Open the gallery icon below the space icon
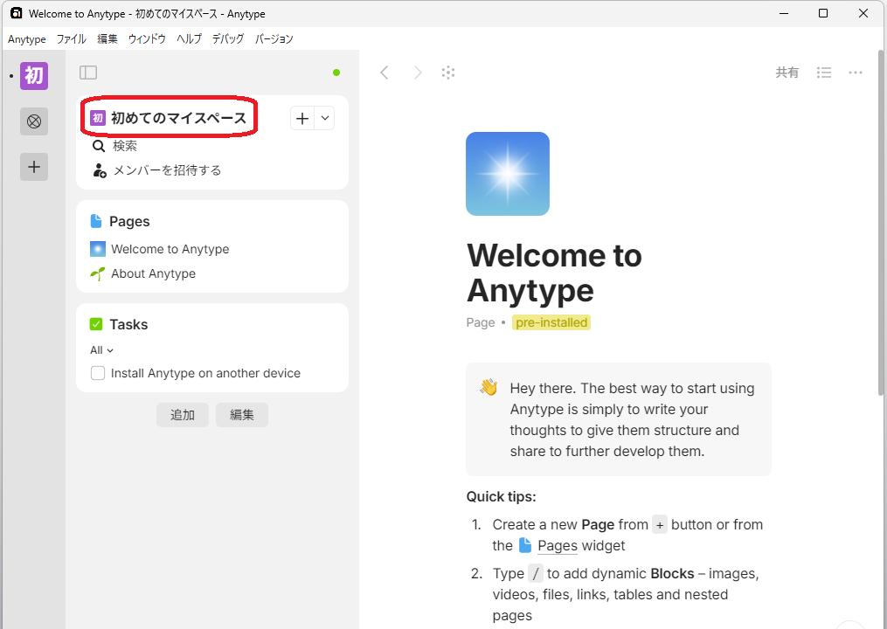Screen dimensions: 887x629 pos(34,121)
